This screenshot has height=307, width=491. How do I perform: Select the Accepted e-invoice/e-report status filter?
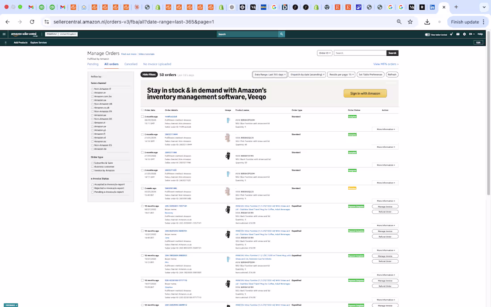click(92, 185)
